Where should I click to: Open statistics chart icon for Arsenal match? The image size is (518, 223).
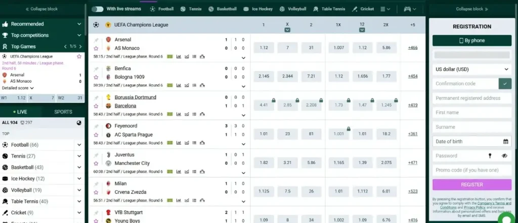179,57
